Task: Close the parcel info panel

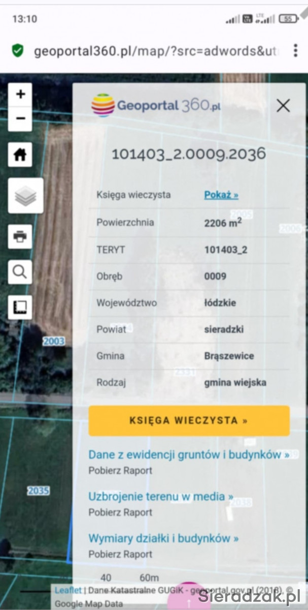Action: (283, 106)
